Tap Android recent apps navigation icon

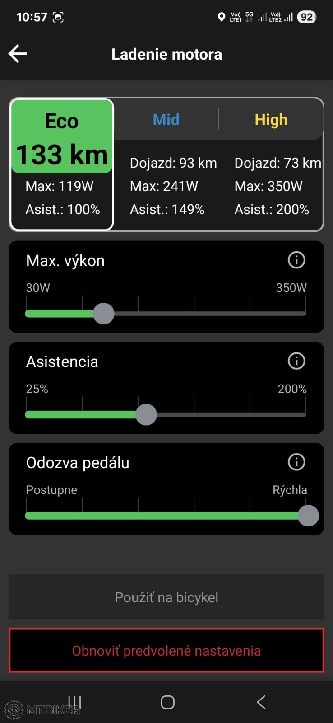point(74,702)
